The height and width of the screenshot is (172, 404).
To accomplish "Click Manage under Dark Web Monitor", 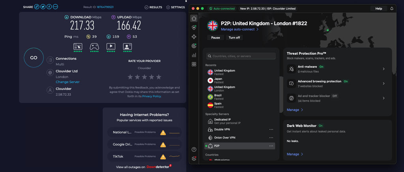I will pyautogui.click(x=295, y=154).
